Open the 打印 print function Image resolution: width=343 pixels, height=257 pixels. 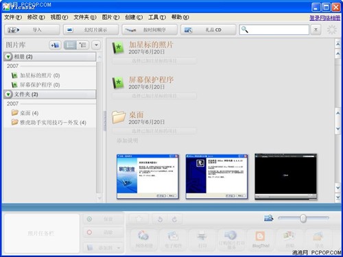click(202, 239)
